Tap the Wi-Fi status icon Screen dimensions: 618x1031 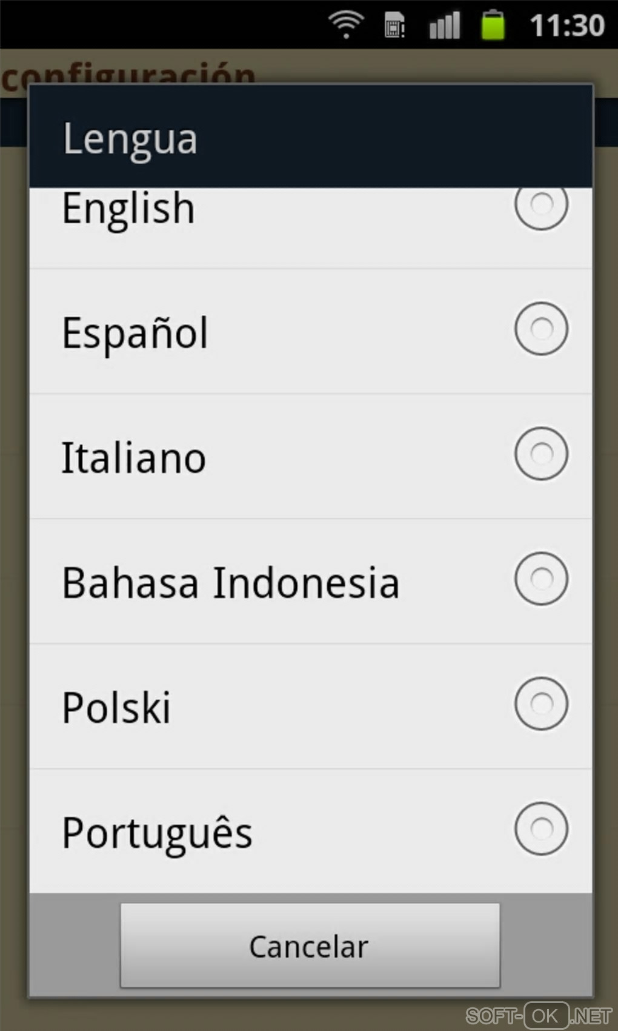coord(345,25)
